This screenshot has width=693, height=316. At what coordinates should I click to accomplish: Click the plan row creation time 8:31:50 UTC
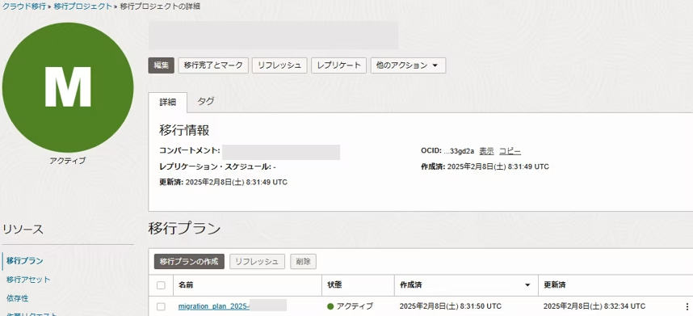click(451, 306)
